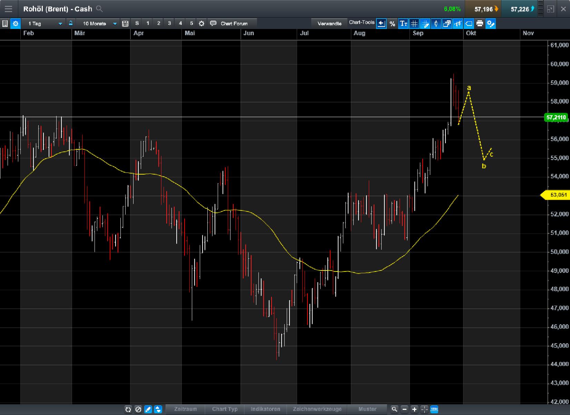Image resolution: width=570 pixels, height=415 pixels.
Task: Click the Verwandte button
Action: [x=329, y=23]
